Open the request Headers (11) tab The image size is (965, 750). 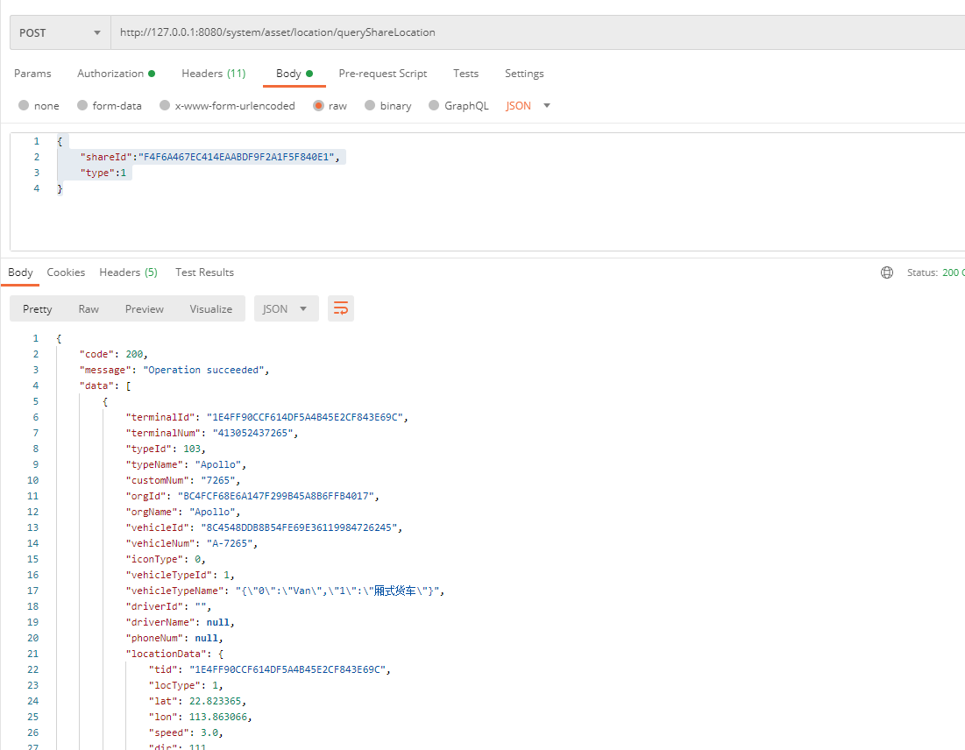213,74
